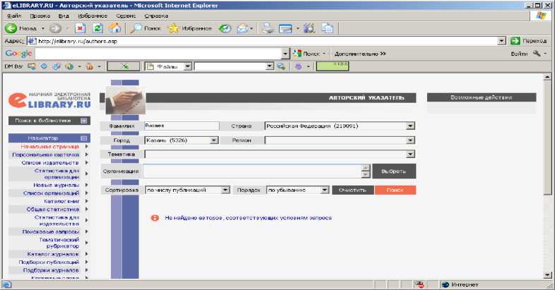Open the 'Страна' country dropdown

(x=410, y=126)
